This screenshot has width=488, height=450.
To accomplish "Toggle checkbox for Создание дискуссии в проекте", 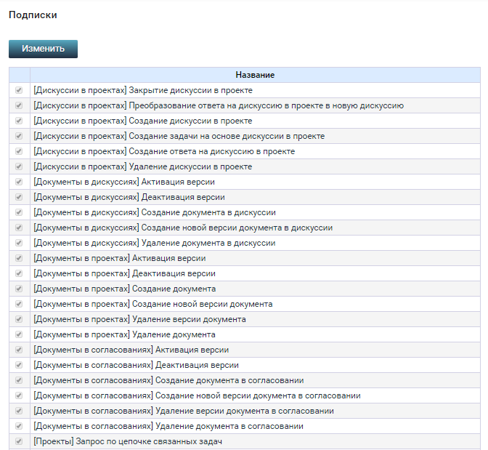I will tap(19, 121).
